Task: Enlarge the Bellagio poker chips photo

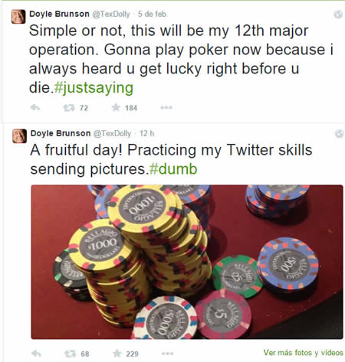Action: [187, 262]
